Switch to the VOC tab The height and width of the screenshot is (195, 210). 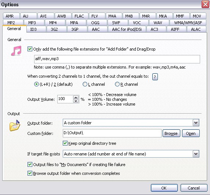[138, 23]
